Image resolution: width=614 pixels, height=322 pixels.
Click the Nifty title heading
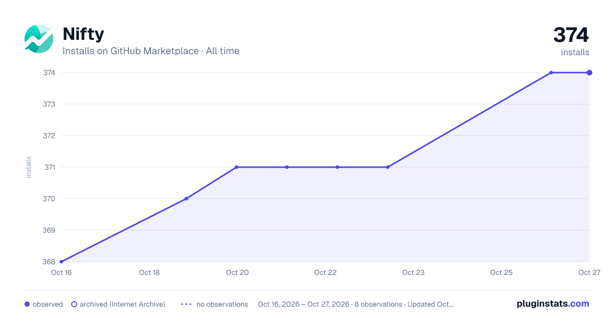click(83, 34)
